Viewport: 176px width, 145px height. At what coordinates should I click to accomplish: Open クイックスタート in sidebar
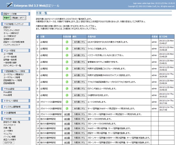point(10,125)
